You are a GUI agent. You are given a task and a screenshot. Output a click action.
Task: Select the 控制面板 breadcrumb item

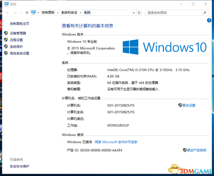click(48, 13)
